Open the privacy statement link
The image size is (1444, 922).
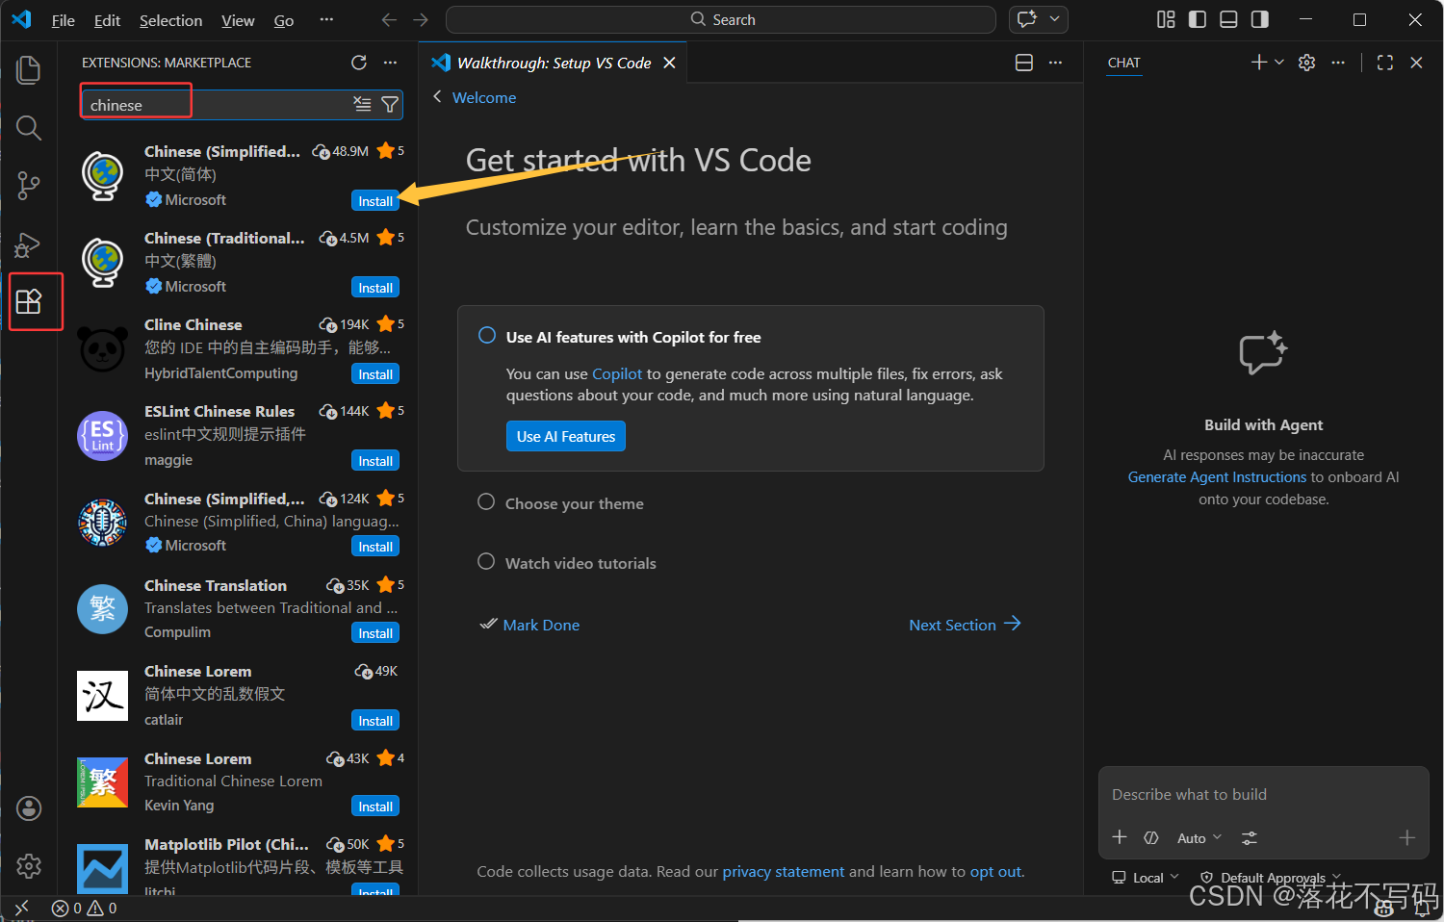[784, 872]
